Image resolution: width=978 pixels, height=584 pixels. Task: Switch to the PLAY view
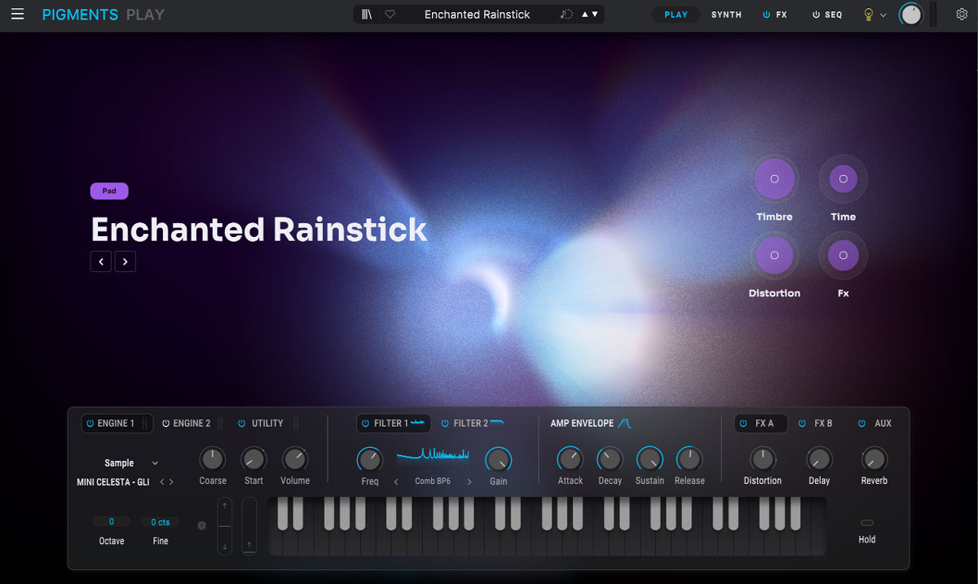[676, 15]
